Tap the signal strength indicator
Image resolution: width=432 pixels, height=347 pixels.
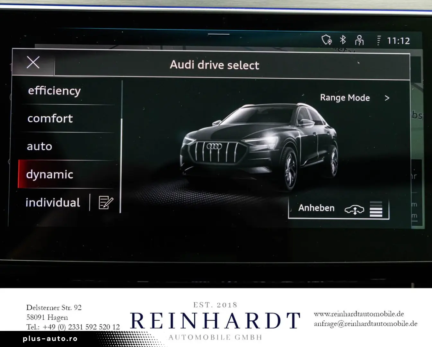click(x=379, y=40)
